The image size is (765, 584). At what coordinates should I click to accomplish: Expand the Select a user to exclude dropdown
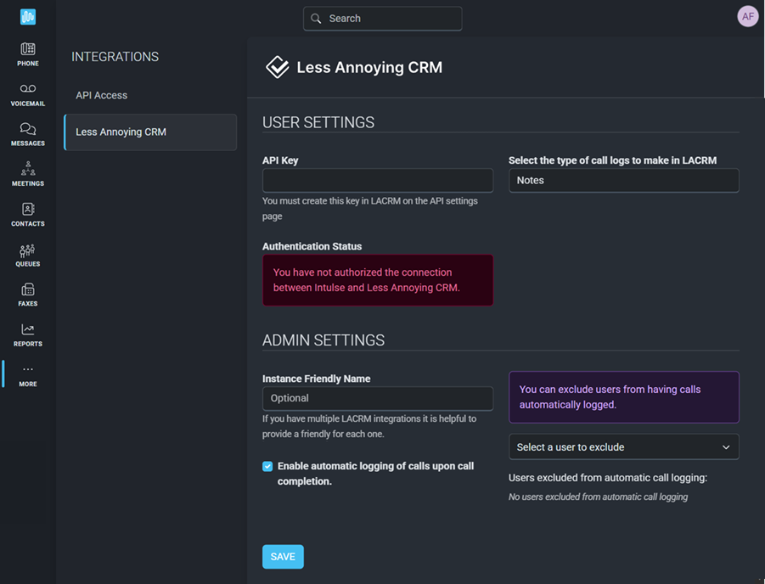pos(623,447)
